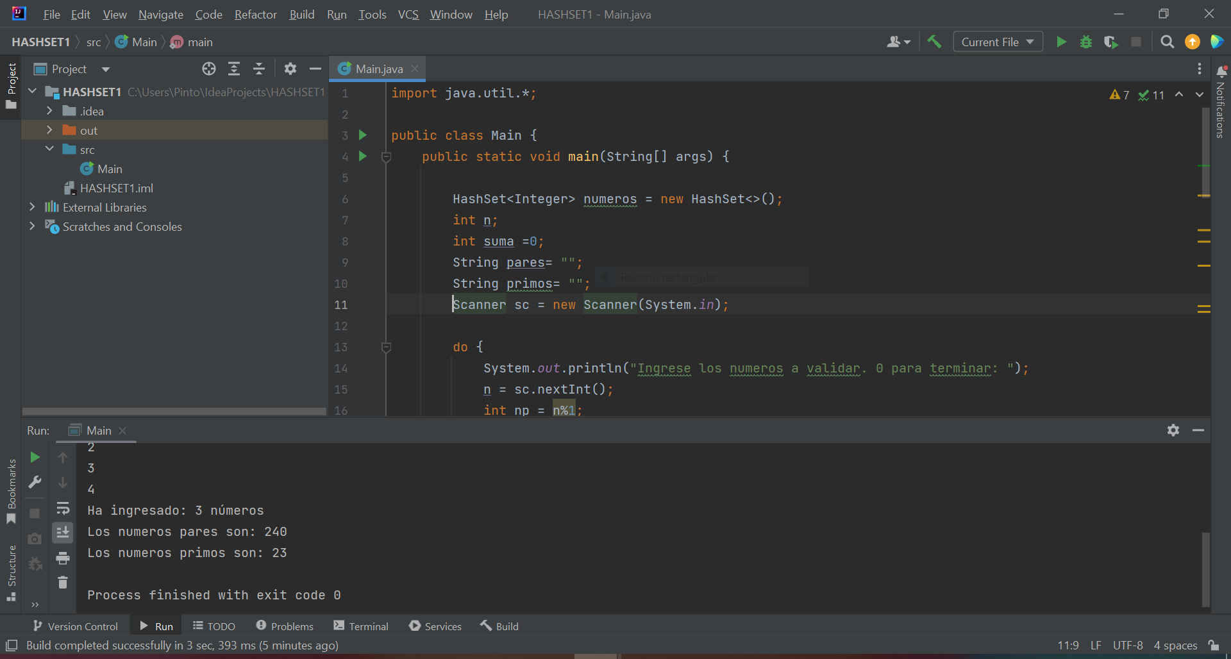Collapse the src folder in project tree
The width and height of the screenshot is (1231, 659).
click(49, 149)
